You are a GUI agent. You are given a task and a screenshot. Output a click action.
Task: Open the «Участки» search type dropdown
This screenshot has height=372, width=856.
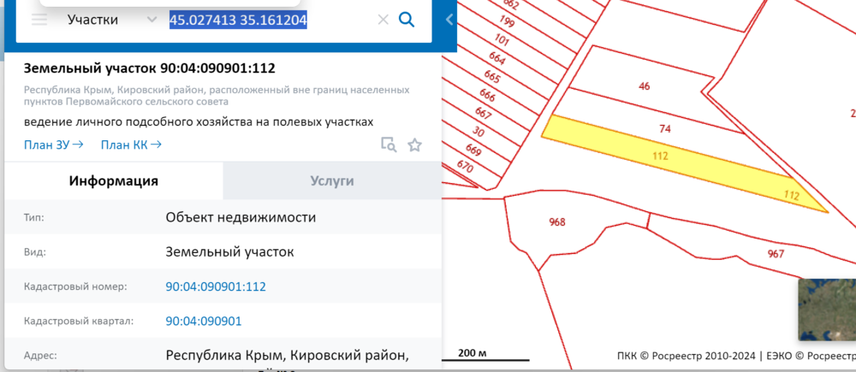point(111,20)
